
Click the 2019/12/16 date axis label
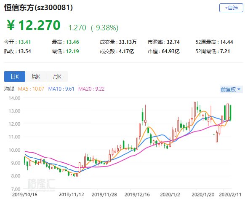[x=137, y=194]
